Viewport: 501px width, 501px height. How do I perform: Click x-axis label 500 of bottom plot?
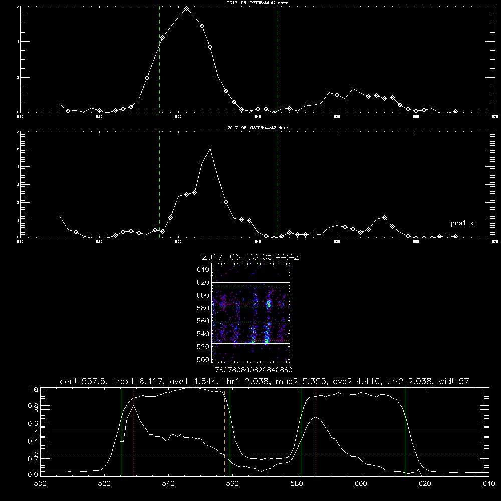click(x=40, y=484)
